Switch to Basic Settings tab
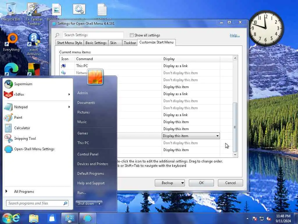 pyautogui.click(x=96, y=43)
